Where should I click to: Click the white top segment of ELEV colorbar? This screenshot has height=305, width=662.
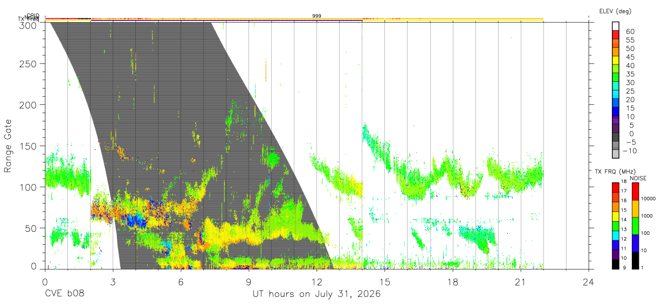pyautogui.click(x=616, y=26)
